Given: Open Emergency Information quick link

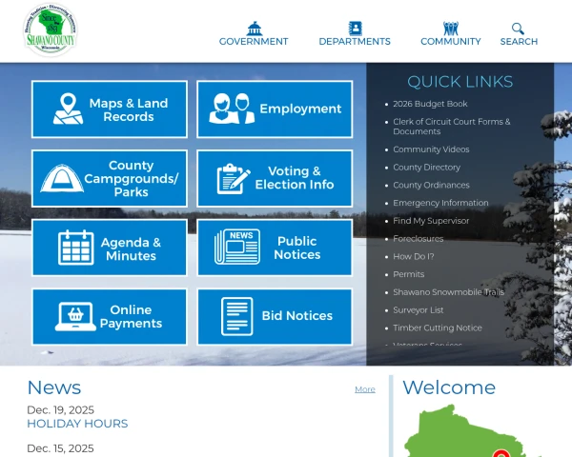Looking at the screenshot, I should pos(440,203).
